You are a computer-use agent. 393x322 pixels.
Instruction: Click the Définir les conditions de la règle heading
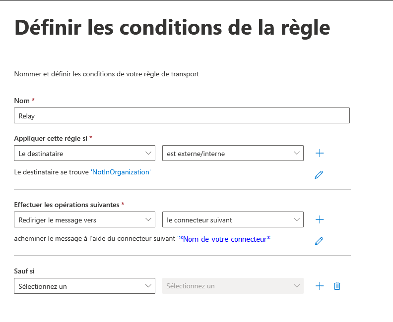pos(172,28)
